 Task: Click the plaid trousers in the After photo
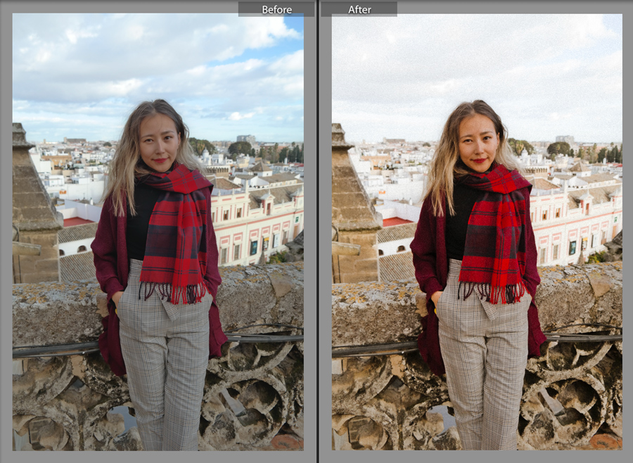(485, 366)
